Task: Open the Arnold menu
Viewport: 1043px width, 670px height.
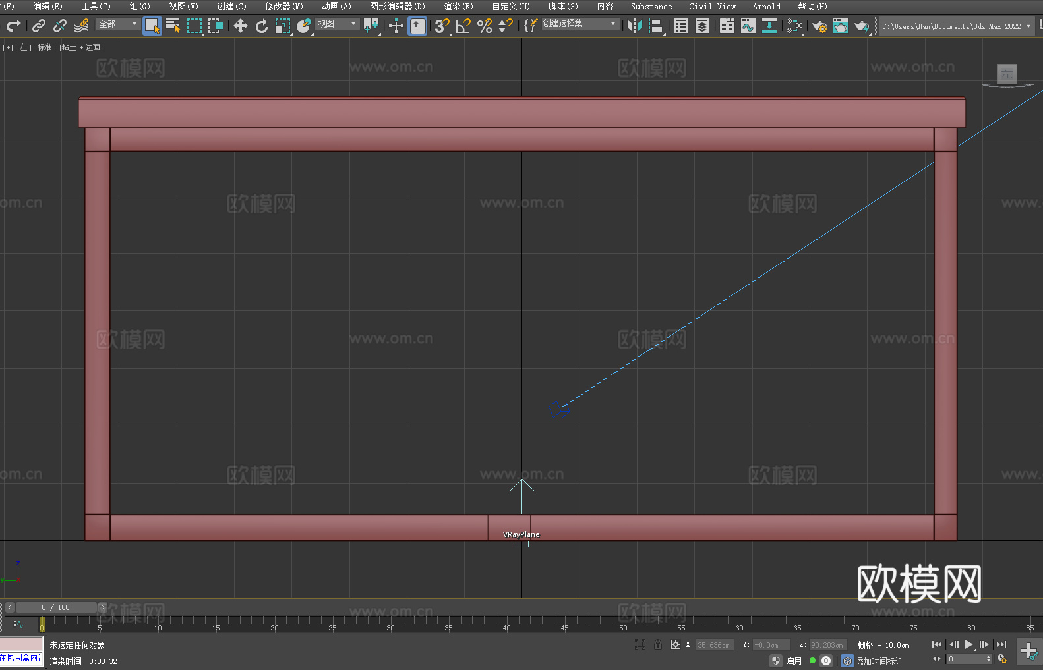Action: click(x=766, y=7)
